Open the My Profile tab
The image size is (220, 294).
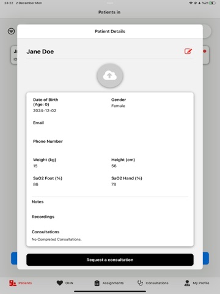[197, 283]
